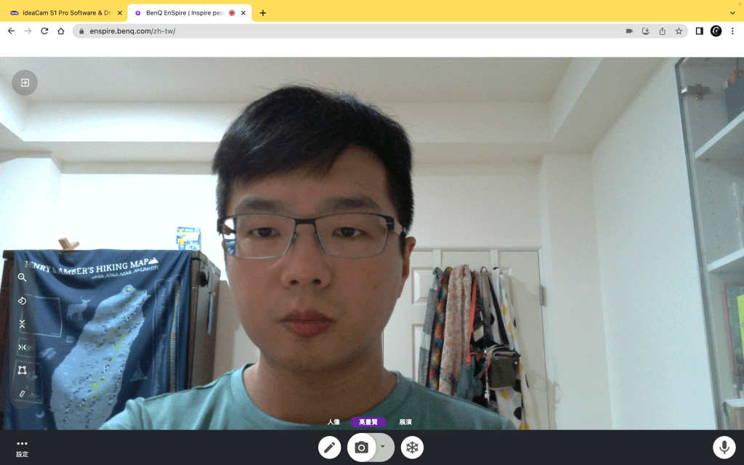Select the 高畫質 high quality mode
Screen dimensions: 744x465
pos(368,422)
